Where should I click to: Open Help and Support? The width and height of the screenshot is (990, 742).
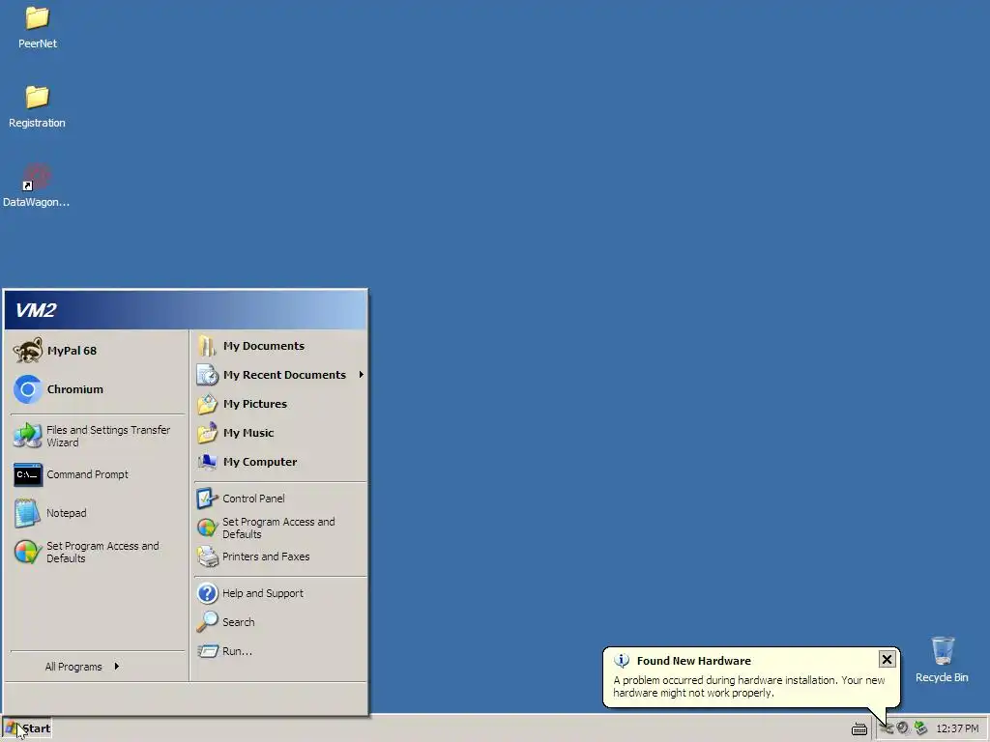(x=280, y=593)
